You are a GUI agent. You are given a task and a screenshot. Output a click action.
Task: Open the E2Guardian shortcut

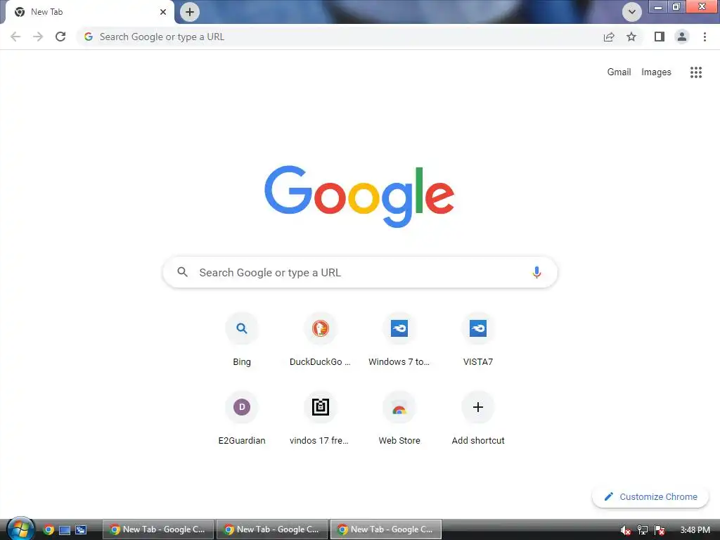(x=242, y=419)
